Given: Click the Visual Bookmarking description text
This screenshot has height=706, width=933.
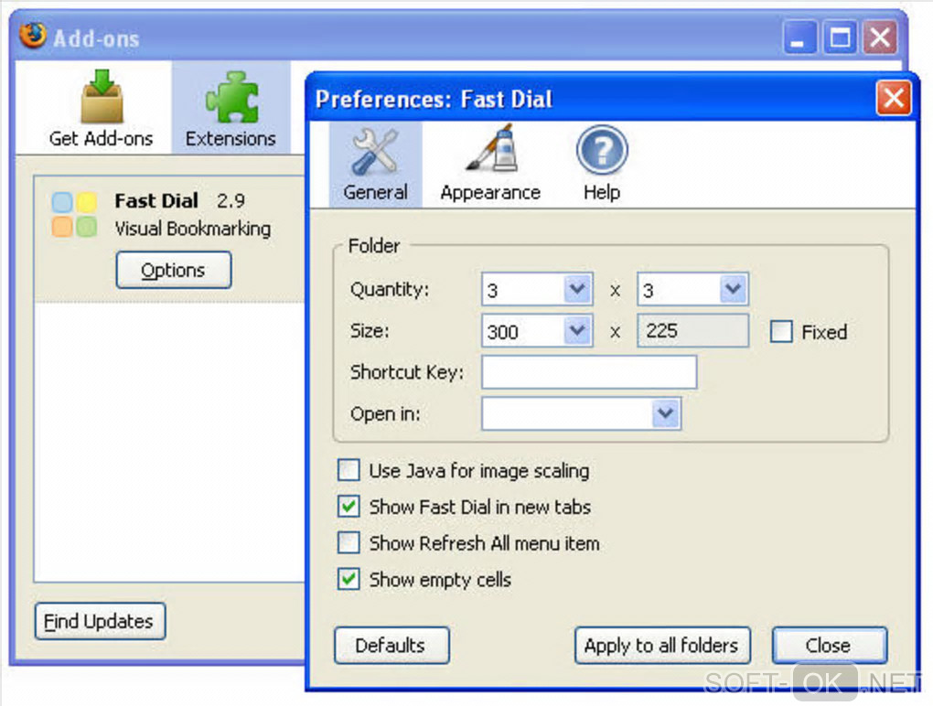Looking at the screenshot, I should coord(193,229).
